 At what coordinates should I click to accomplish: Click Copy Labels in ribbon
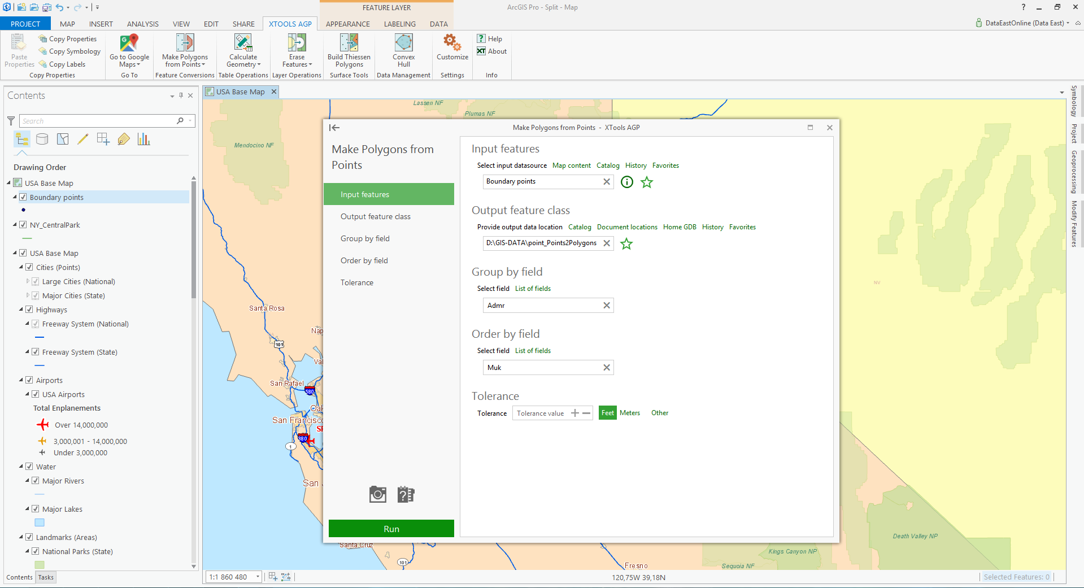click(62, 64)
